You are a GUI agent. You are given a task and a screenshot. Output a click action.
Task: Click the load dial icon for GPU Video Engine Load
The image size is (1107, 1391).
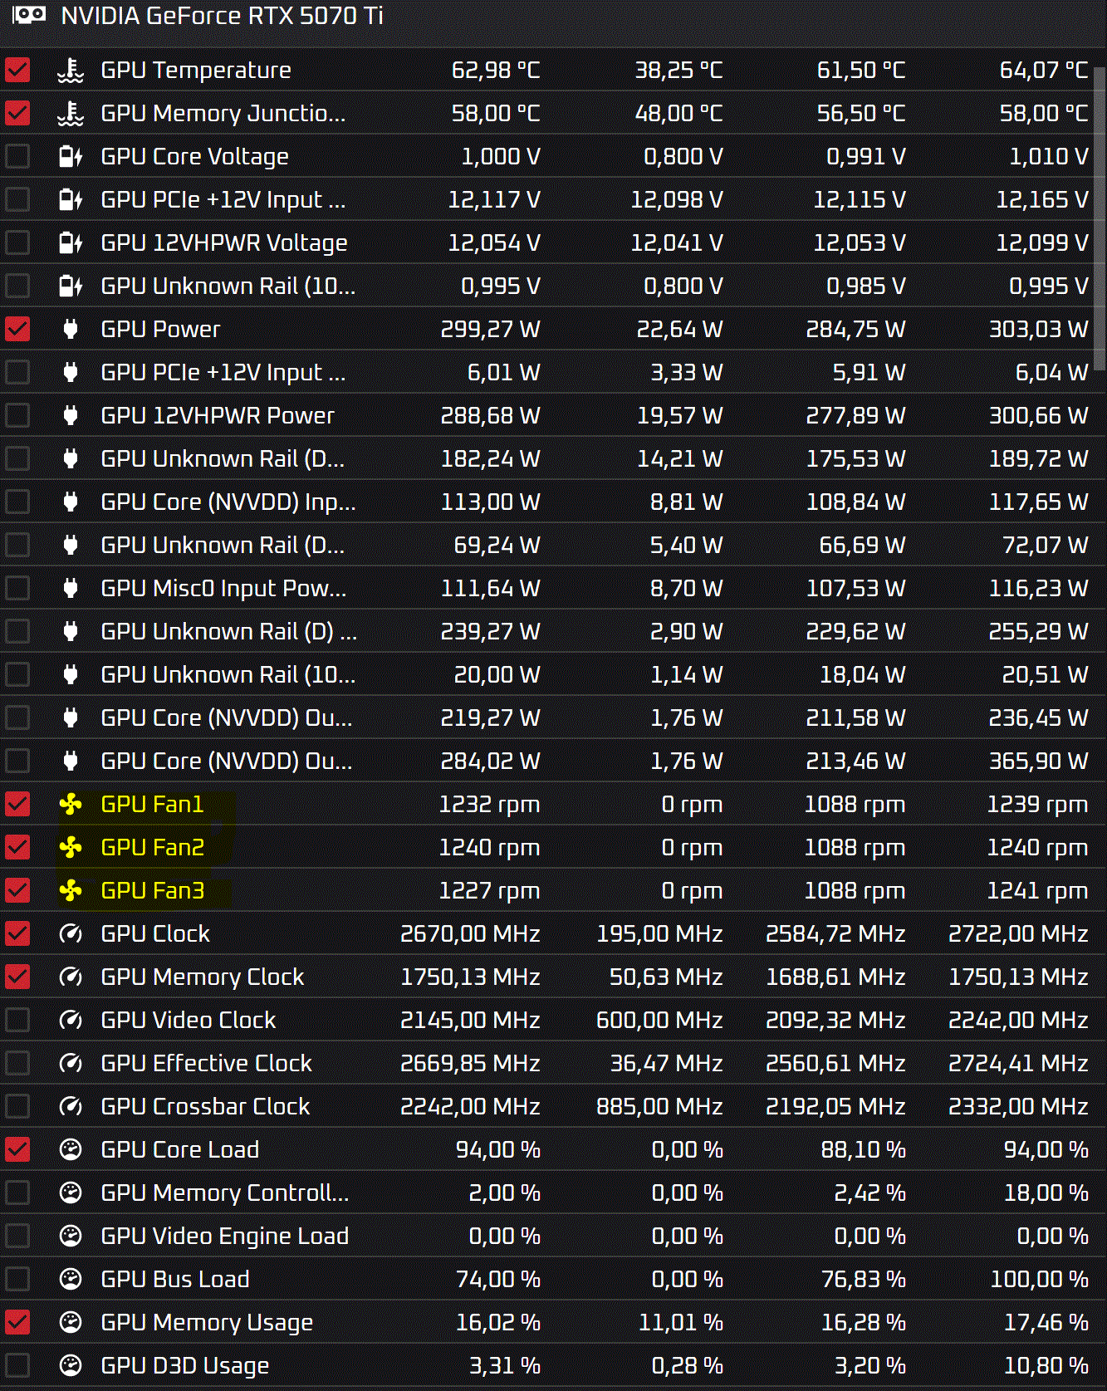tap(71, 1236)
